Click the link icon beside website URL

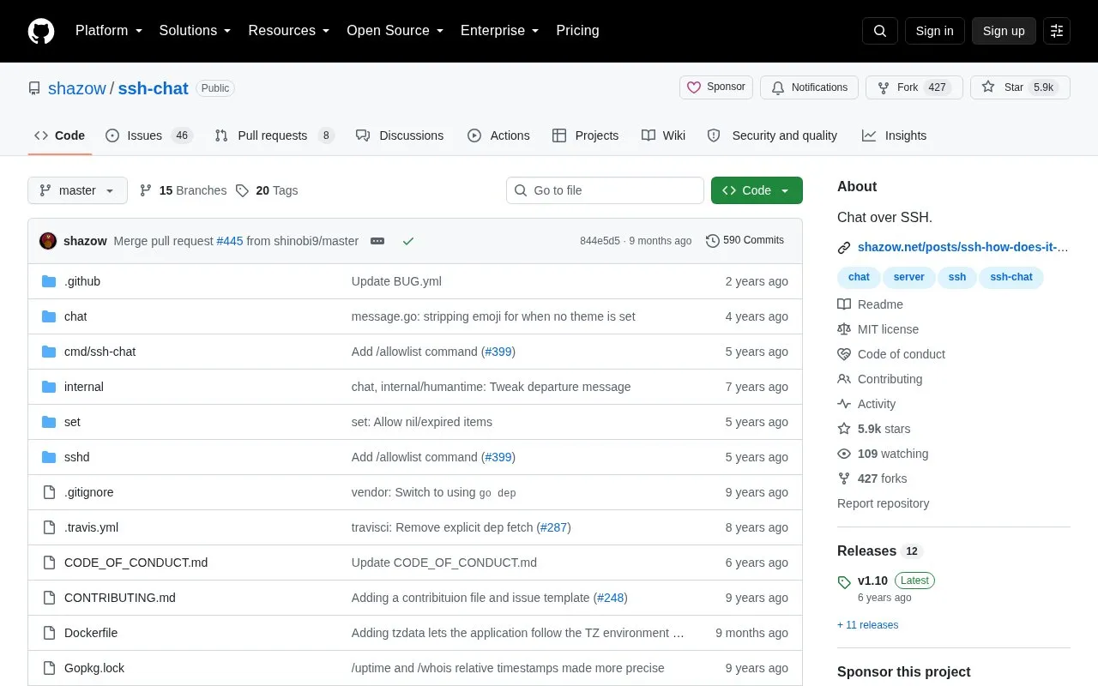pyautogui.click(x=844, y=248)
